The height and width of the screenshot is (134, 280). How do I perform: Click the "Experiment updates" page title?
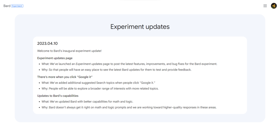(x=140, y=27)
